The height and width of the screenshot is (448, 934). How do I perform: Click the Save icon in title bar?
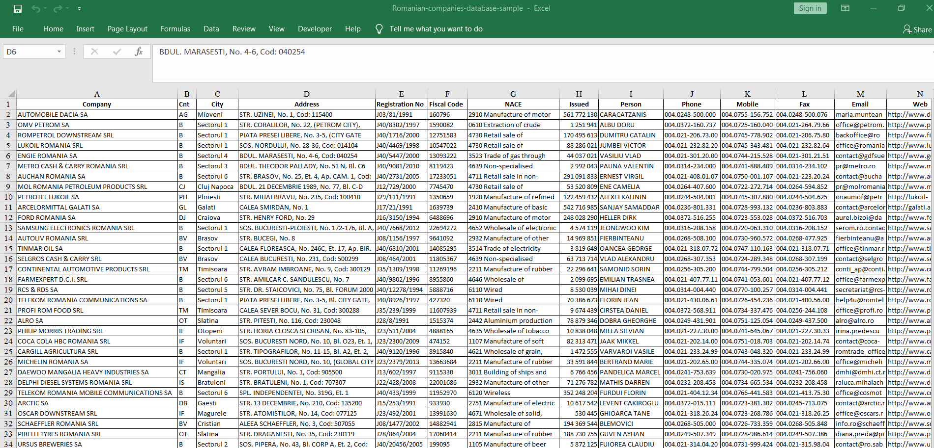click(18, 8)
